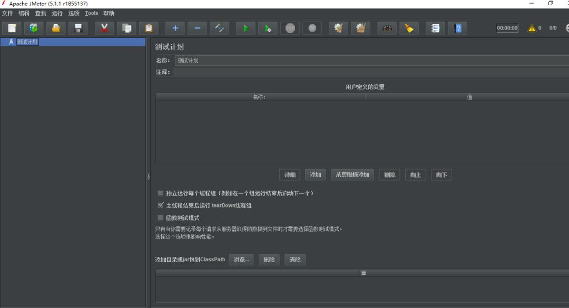Click the 详细 button
Screen dimensions: 569x308
[290, 175]
